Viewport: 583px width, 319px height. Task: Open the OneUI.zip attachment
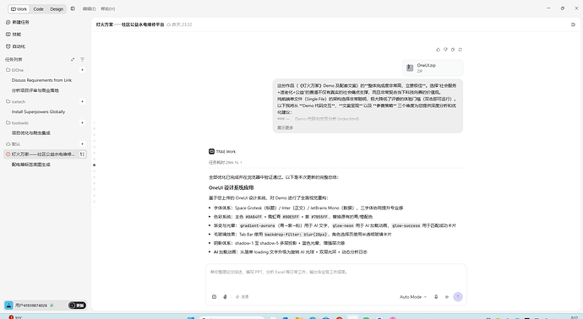click(433, 68)
